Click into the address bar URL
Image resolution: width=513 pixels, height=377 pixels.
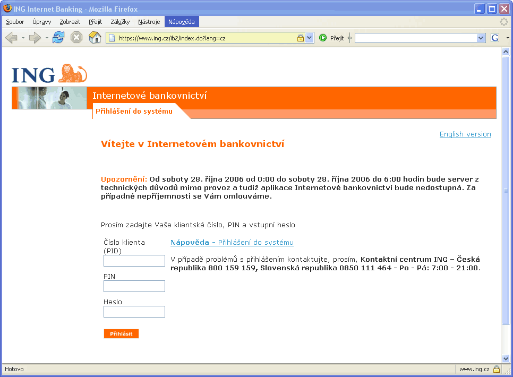206,38
